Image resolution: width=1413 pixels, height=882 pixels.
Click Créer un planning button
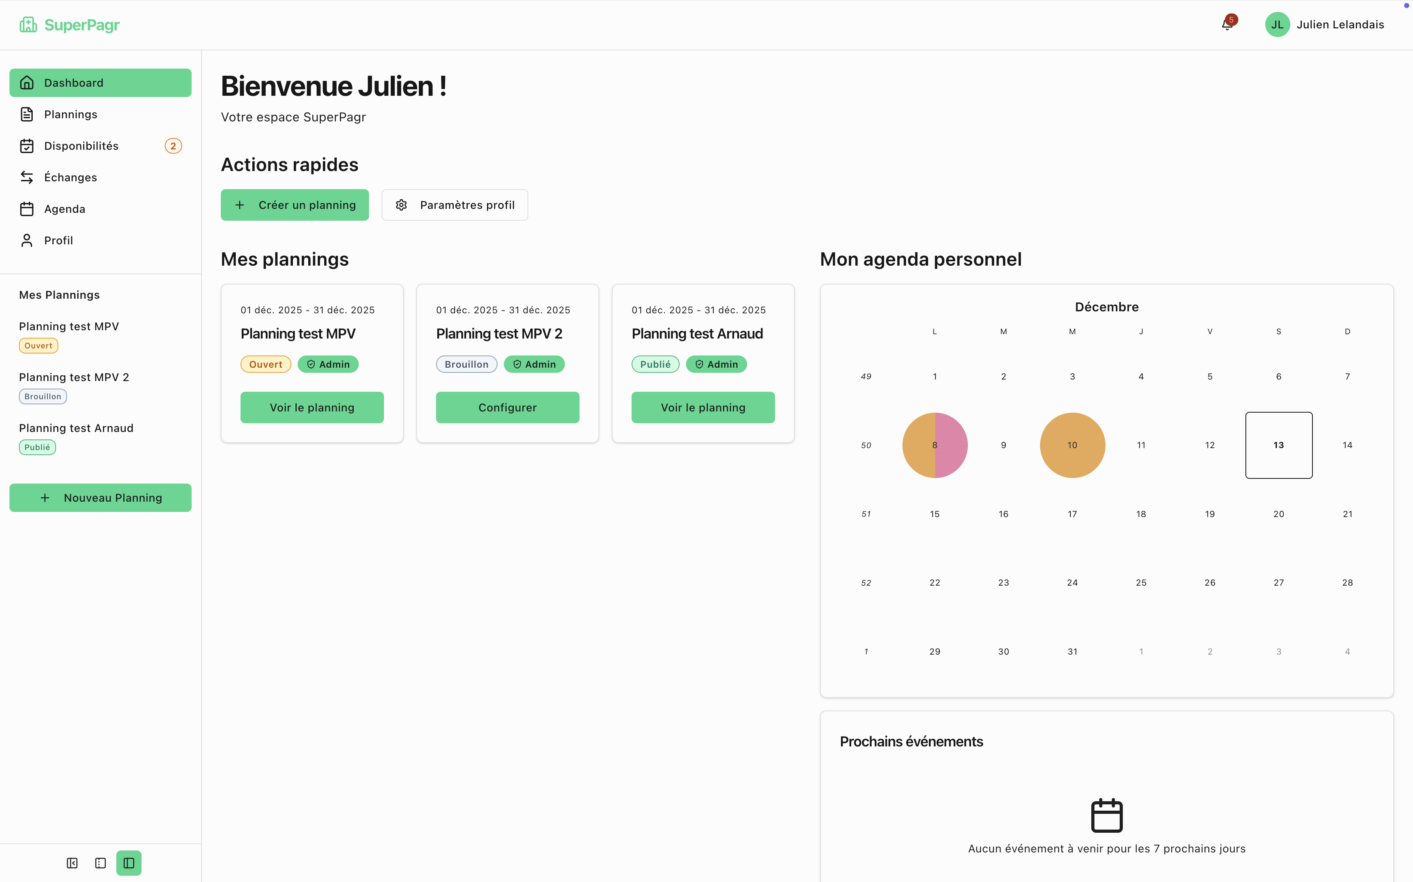tap(295, 205)
